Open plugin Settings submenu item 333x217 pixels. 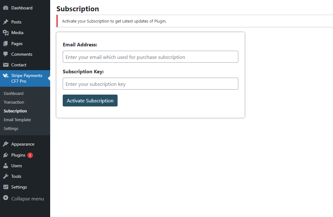pos(11,128)
